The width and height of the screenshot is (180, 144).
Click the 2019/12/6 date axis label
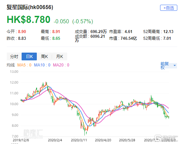pyautogui.click(x=21, y=140)
